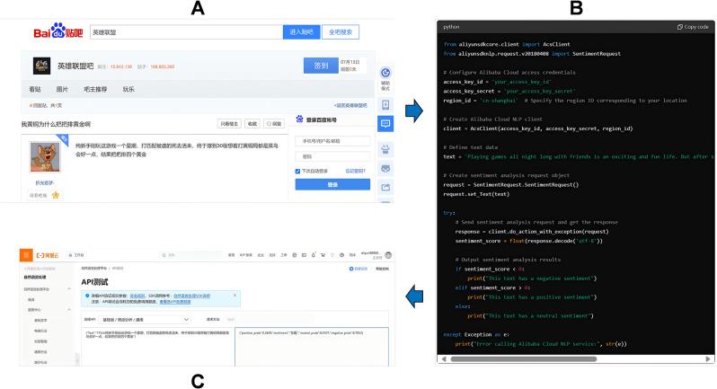Click the 英雄联盟吧 forum title
Screen dimensions: 717x389
pos(75,66)
